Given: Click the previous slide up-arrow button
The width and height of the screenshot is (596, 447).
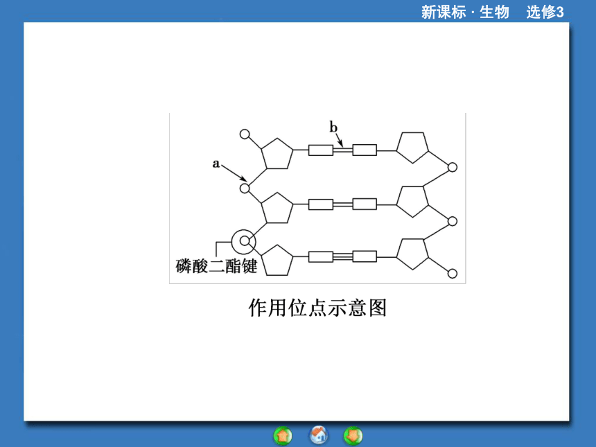Looking at the screenshot, I should [x=283, y=436].
